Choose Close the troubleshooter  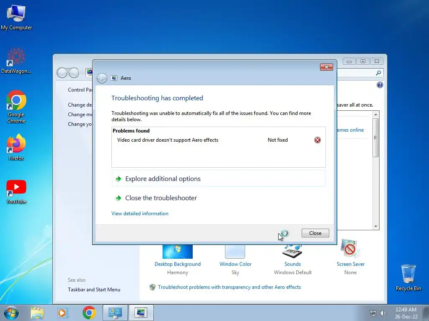click(x=219, y=198)
